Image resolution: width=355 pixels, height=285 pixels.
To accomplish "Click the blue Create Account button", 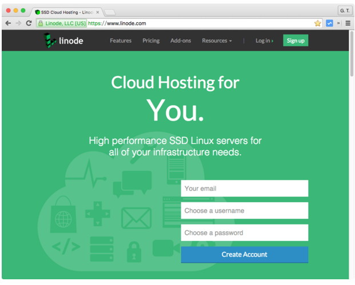I will coord(244,255).
